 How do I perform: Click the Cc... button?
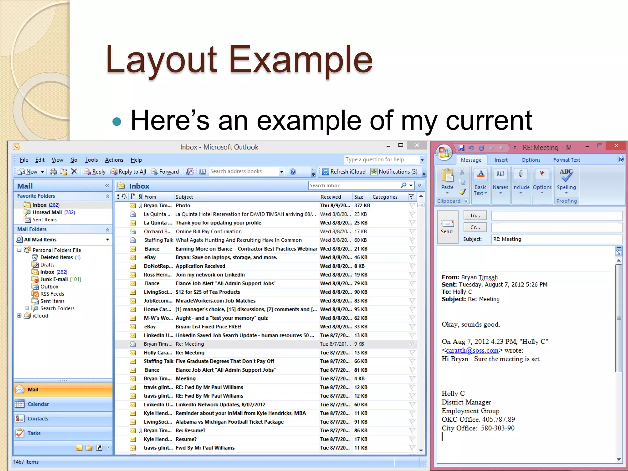click(475, 227)
